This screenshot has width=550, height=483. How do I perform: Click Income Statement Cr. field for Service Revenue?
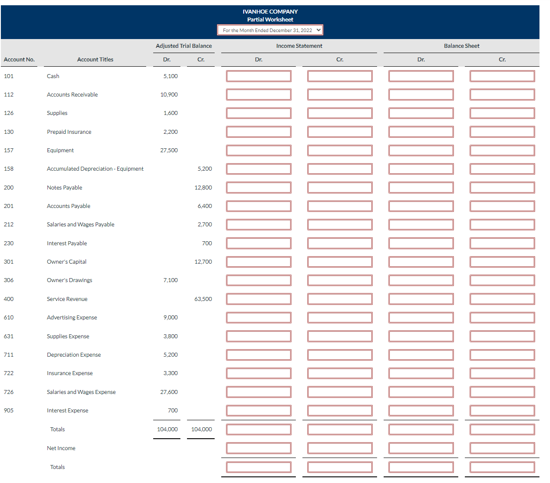(x=340, y=299)
